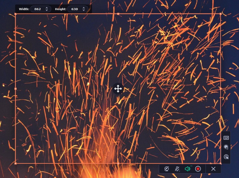Select the top-right corner resize handle
The image size is (239, 178).
click(x=221, y=14)
